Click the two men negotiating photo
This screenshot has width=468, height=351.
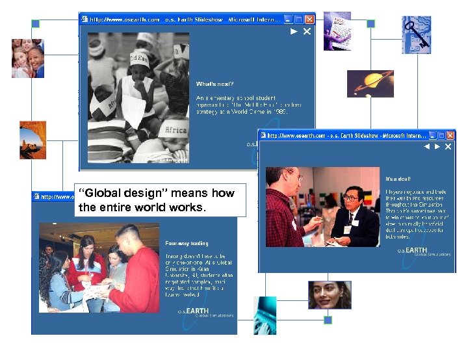323,207
